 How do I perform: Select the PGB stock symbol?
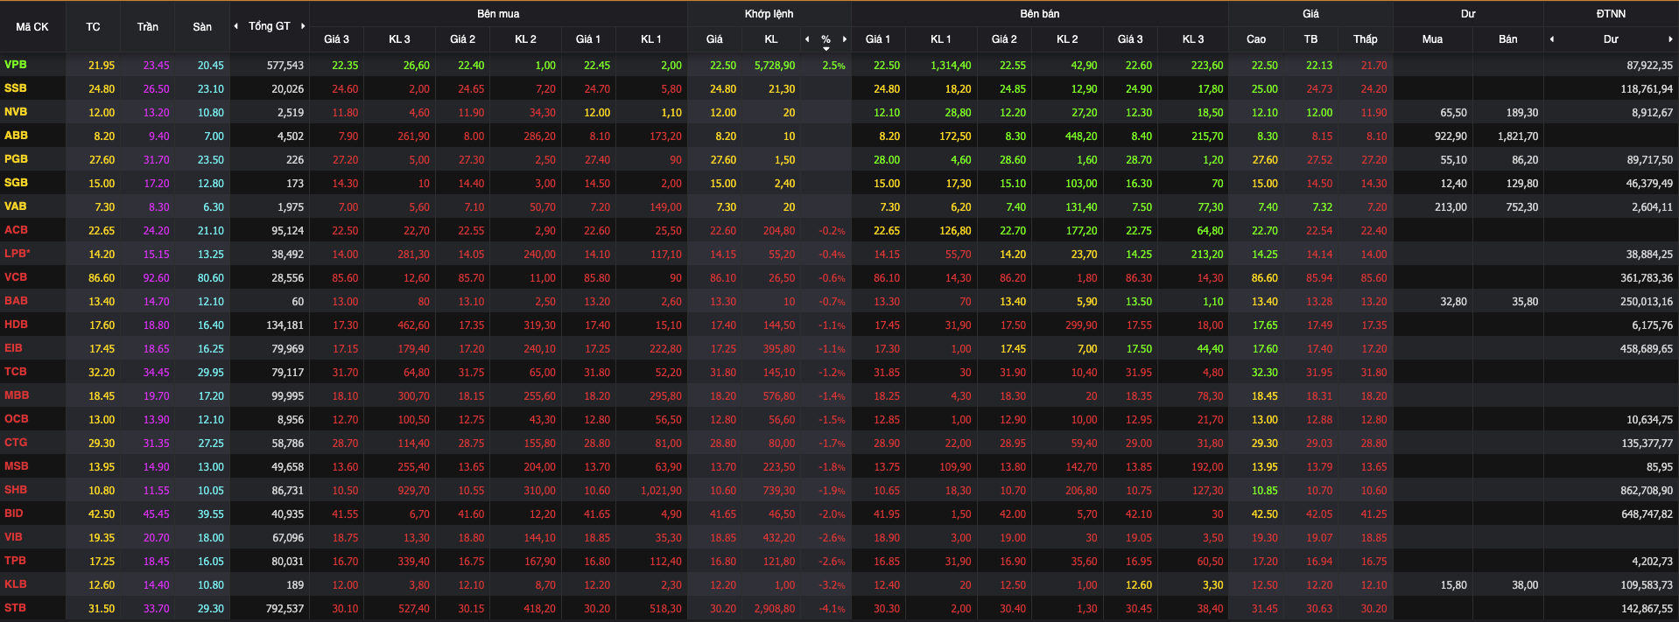coord(16,159)
